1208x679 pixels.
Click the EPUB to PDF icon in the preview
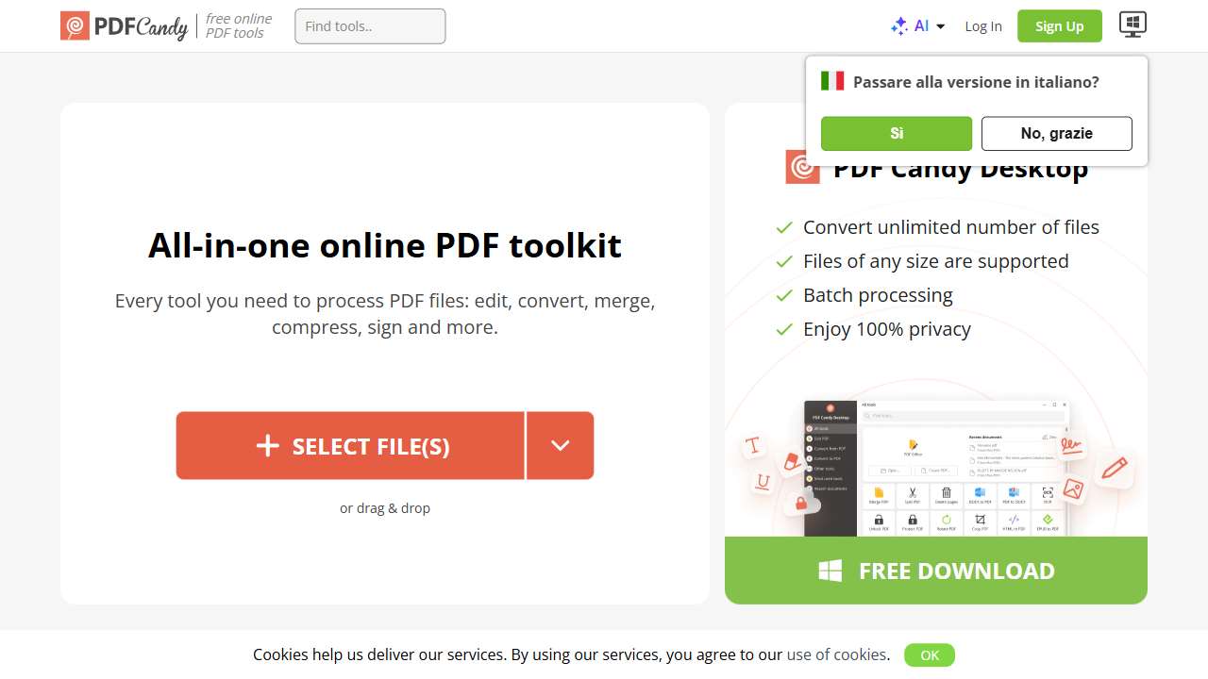point(1049,519)
